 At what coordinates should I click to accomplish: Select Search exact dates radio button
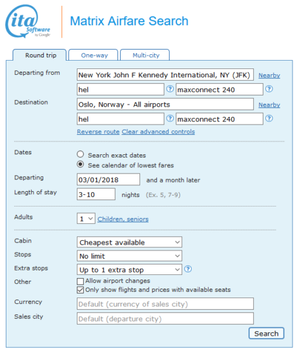pos(80,154)
